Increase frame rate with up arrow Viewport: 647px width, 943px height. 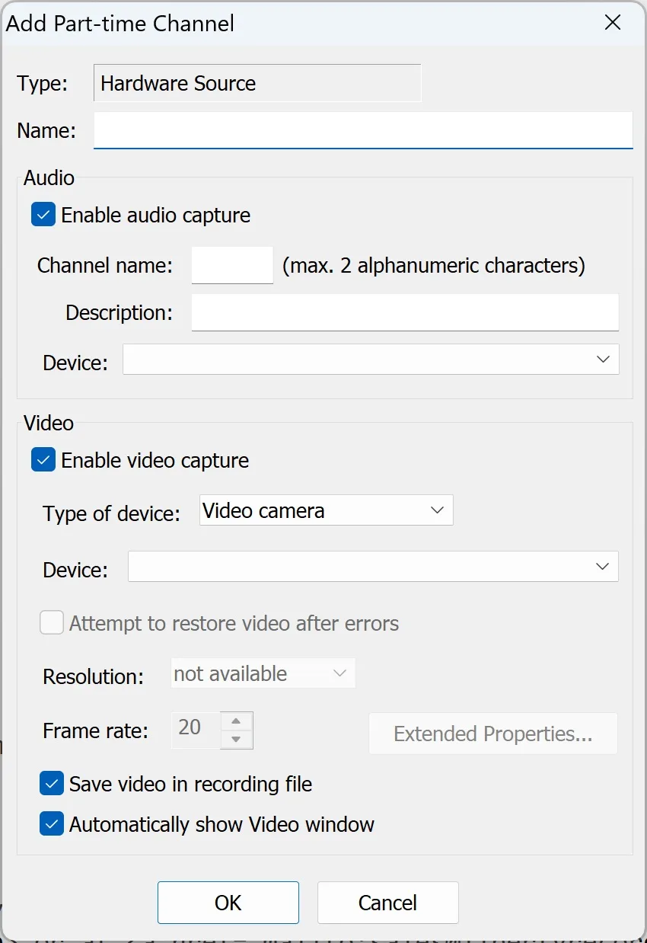tap(237, 721)
